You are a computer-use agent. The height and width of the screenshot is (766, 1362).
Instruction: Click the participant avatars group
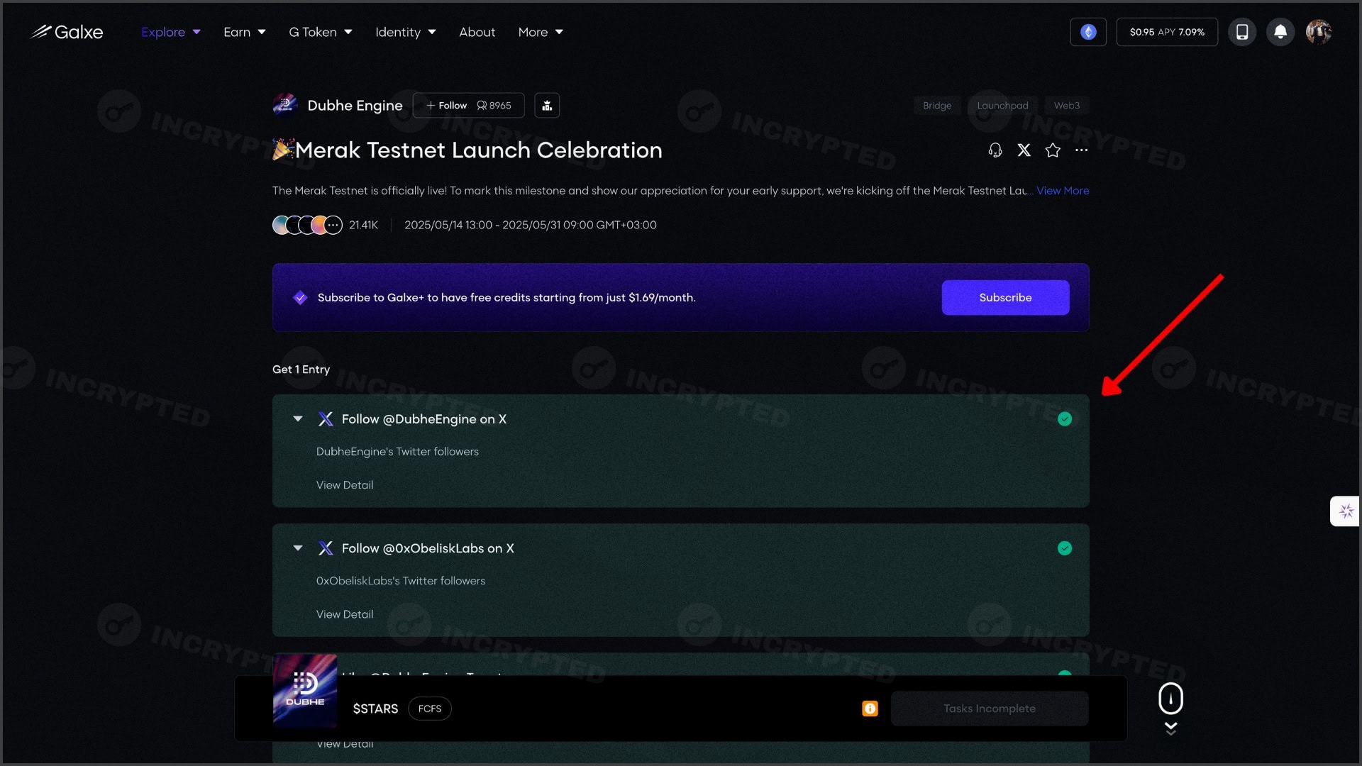coord(307,225)
